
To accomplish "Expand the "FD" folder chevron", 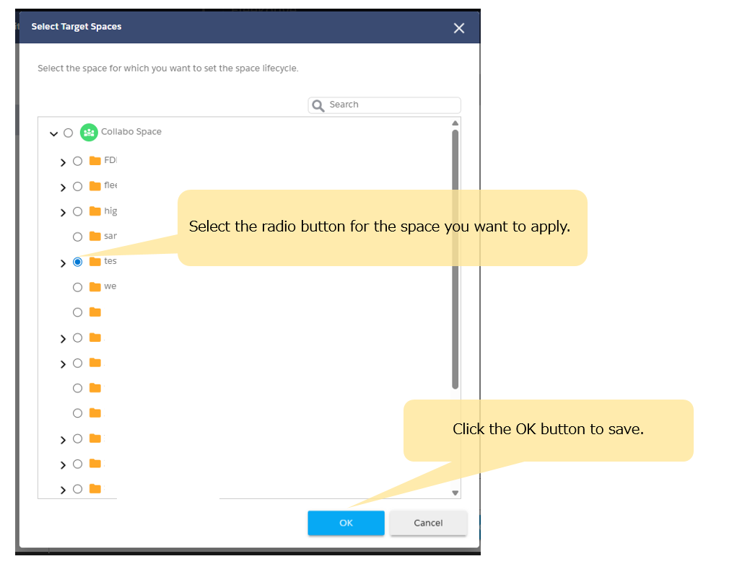I will pyautogui.click(x=63, y=162).
